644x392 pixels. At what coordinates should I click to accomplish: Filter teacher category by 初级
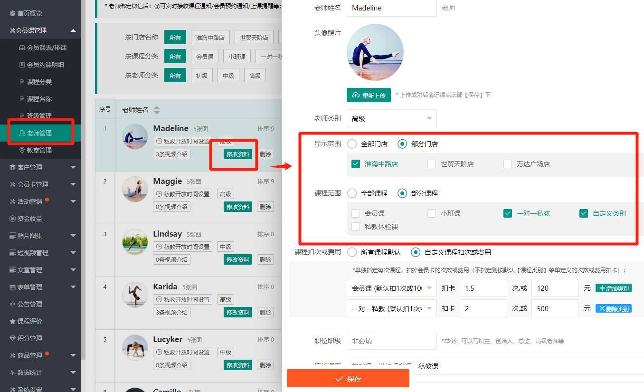(x=202, y=76)
